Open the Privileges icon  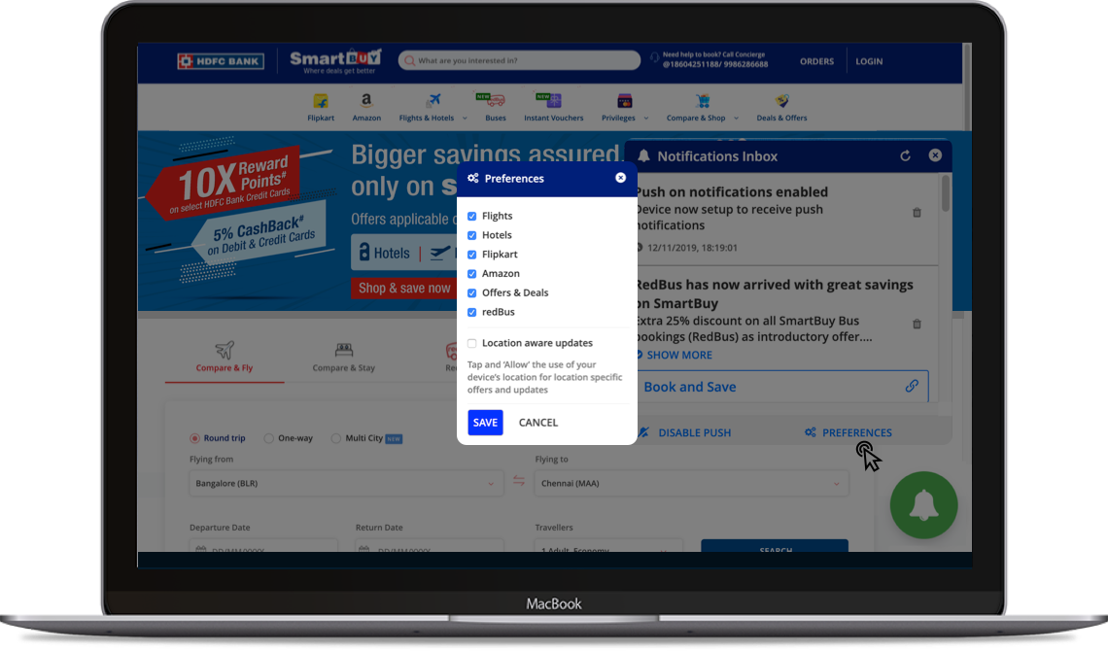[625, 101]
